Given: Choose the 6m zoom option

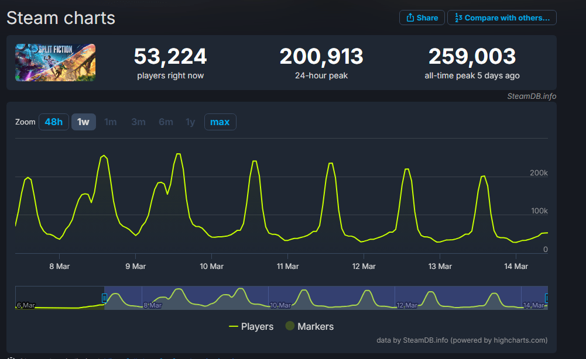Looking at the screenshot, I should point(166,122).
